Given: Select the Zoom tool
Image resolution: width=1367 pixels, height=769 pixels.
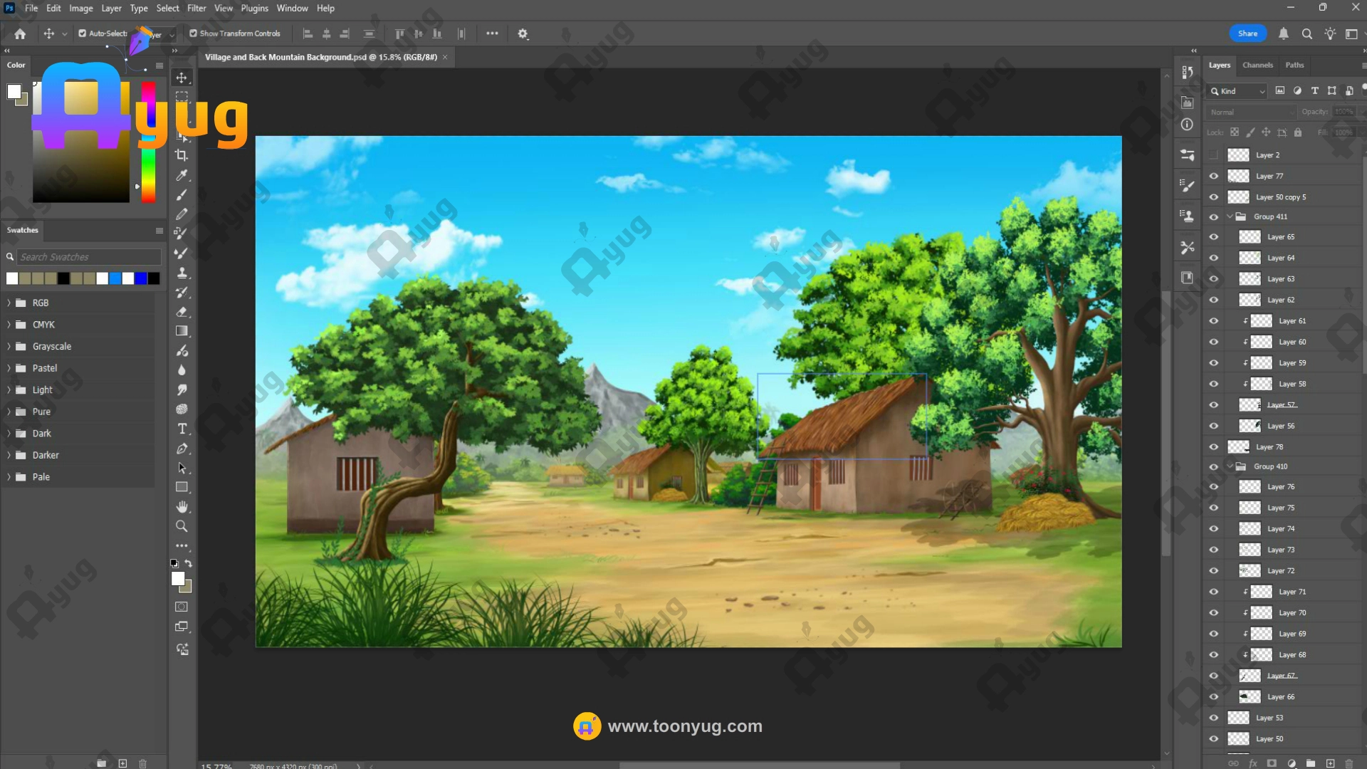Looking at the screenshot, I should pyautogui.click(x=182, y=526).
